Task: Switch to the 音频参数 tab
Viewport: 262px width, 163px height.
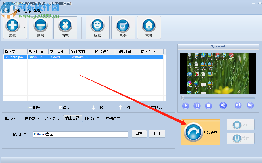Action: pyautogui.click(x=52, y=119)
